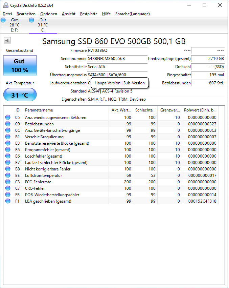Click status orb for Luftstromtemperatur row

tap(8, 175)
